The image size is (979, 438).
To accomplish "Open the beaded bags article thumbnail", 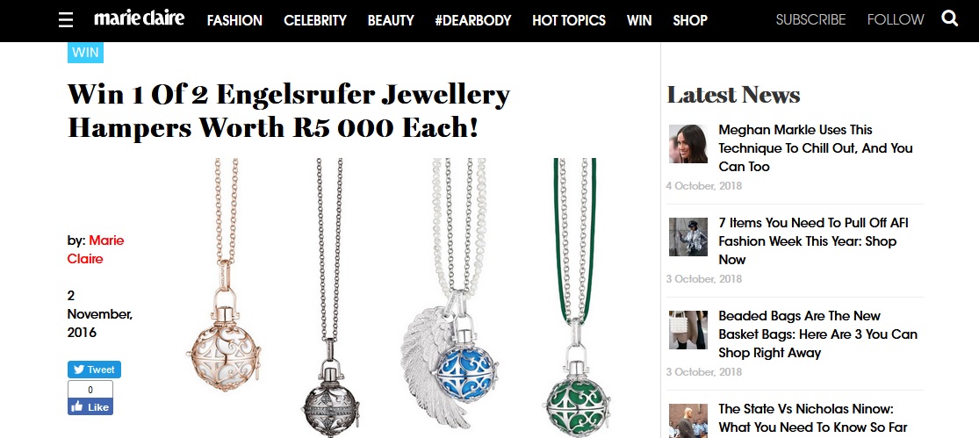I will (x=688, y=330).
